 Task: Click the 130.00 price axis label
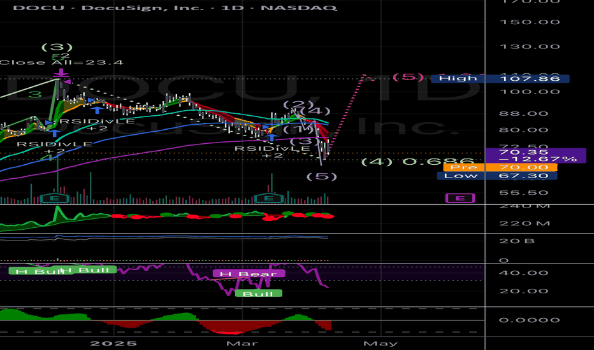[x=530, y=47]
